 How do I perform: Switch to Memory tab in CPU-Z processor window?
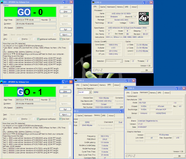point(120,7)
